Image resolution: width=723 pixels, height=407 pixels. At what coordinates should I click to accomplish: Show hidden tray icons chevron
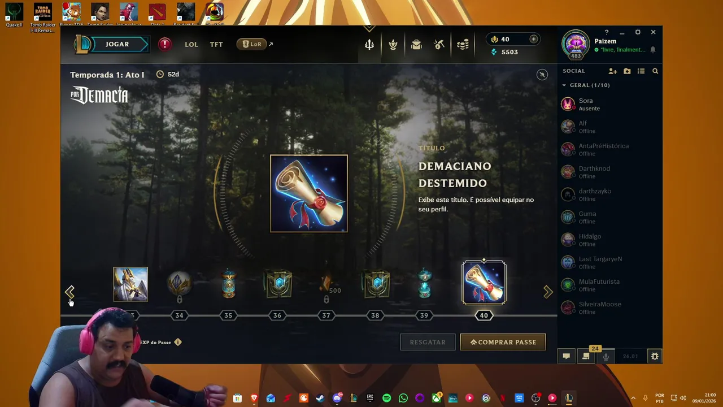pos(633,398)
